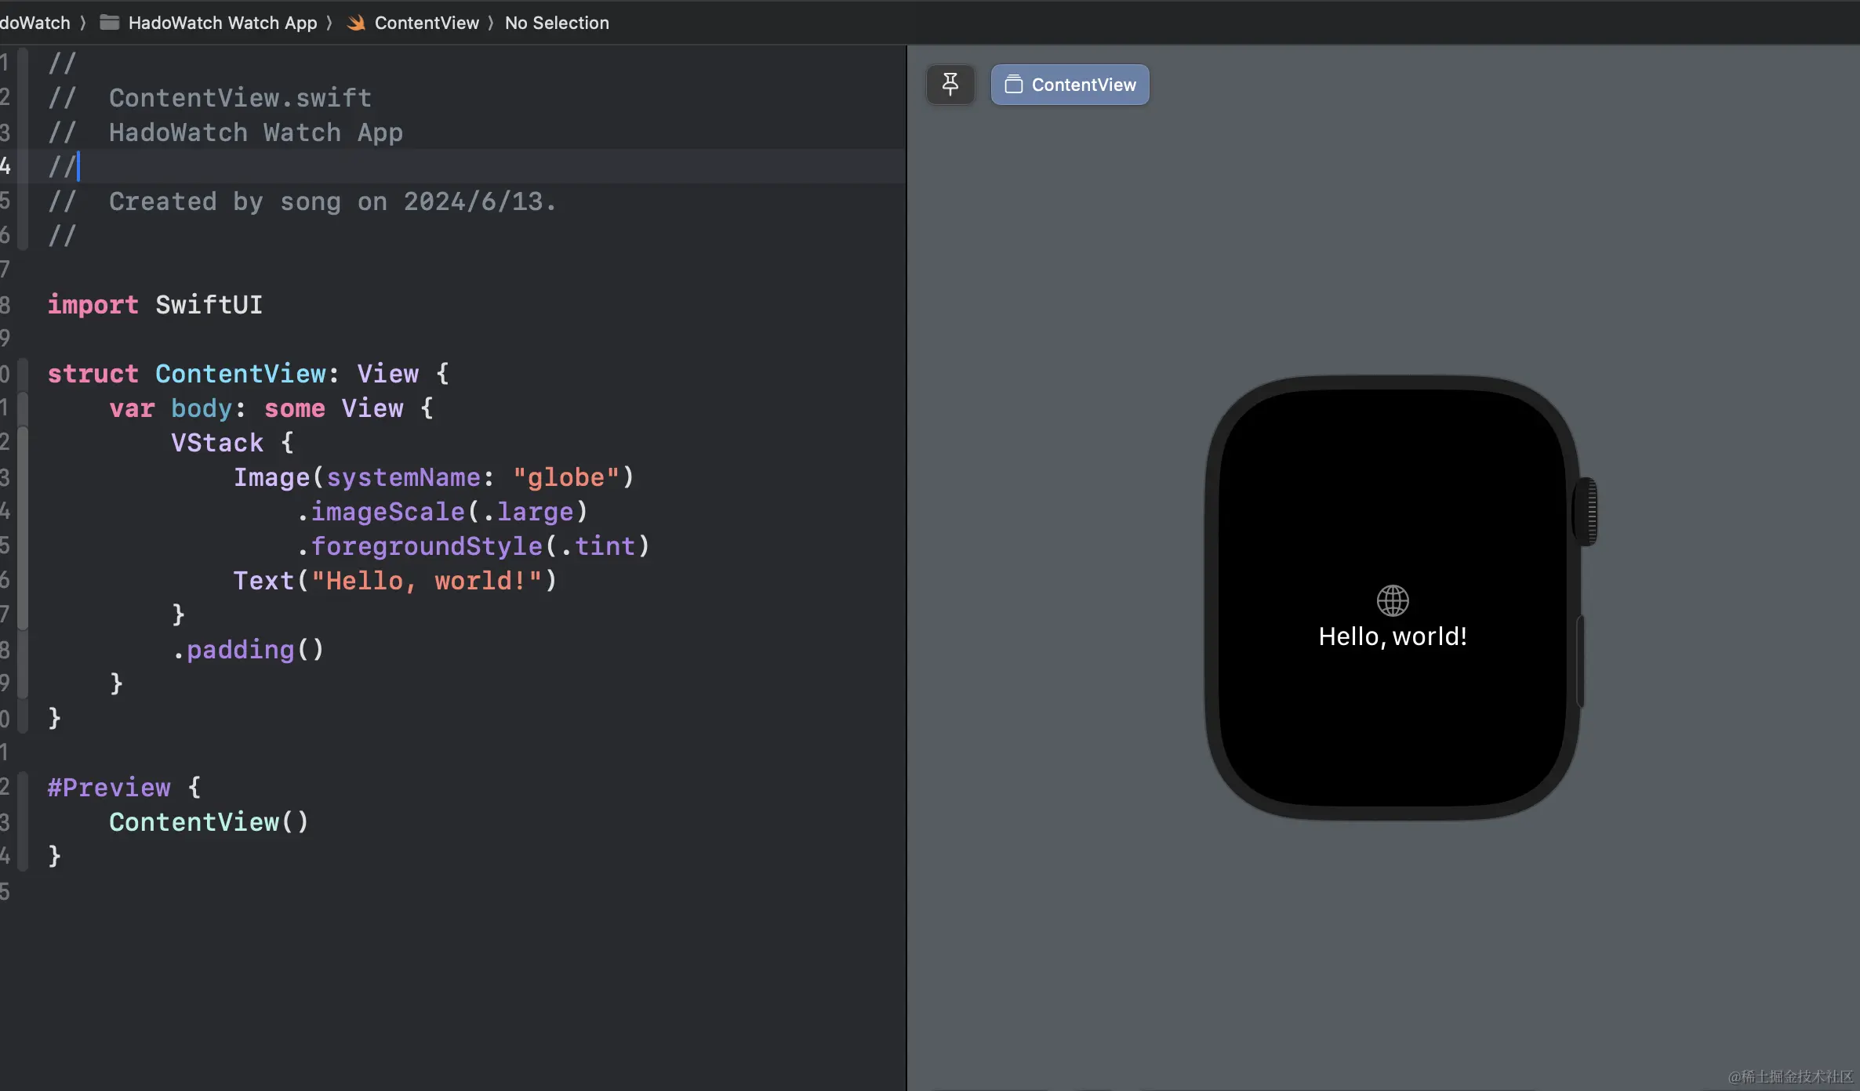Click the Swift file icon in breadcrumb
Viewport: 1860px width, 1091px height.
tap(356, 23)
